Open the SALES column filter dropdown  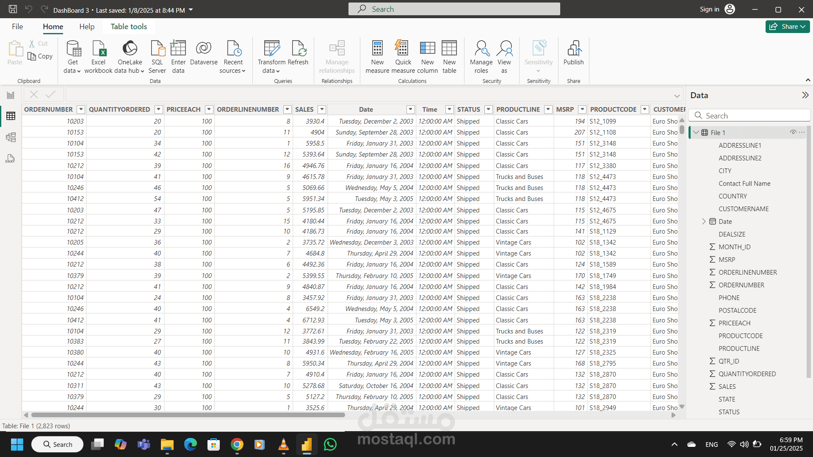322,110
